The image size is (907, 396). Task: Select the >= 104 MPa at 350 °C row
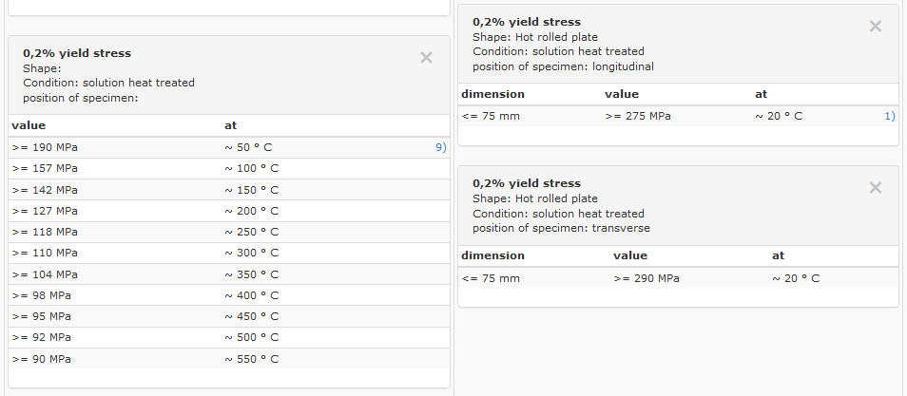(229, 274)
